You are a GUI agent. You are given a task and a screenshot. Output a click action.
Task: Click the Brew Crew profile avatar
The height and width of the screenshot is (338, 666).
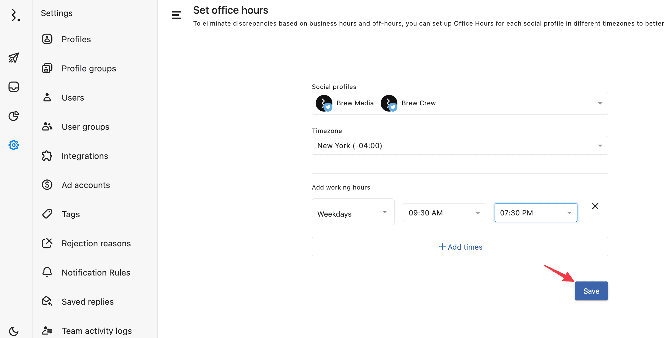[389, 103]
